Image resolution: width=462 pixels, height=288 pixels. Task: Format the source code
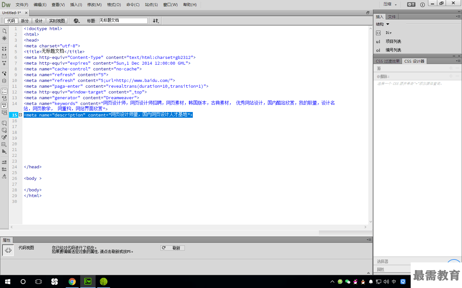pos(4,176)
